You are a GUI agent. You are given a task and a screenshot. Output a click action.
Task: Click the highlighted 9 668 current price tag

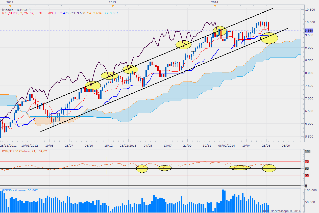(309, 31)
